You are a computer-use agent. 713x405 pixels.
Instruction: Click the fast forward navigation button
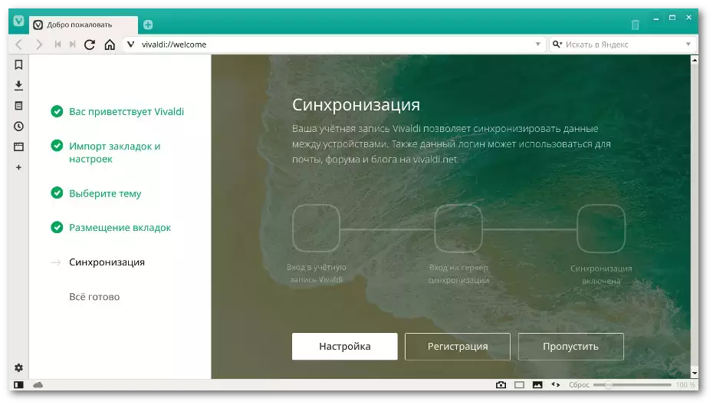[x=72, y=44]
